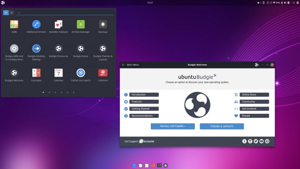The image size is (300, 169).
Task: Open the Discourse support link
Action: [x=147, y=141]
